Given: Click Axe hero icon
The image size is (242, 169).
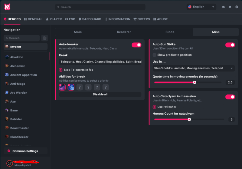Looking at the screenshot, I should point(7,102).
